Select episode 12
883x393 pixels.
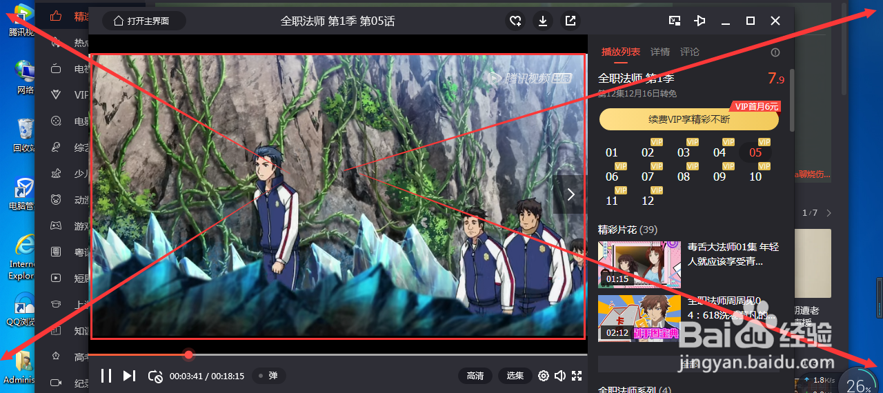tap(648, 201)
